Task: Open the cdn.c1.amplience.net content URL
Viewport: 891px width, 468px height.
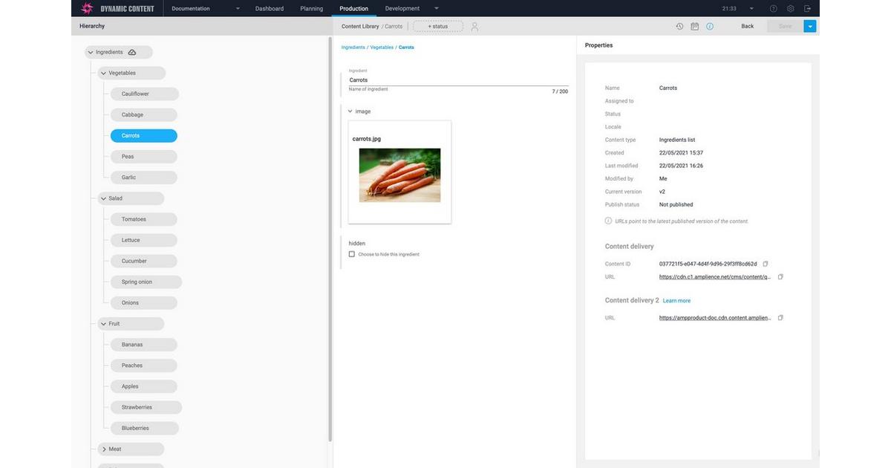Action: 716,277
